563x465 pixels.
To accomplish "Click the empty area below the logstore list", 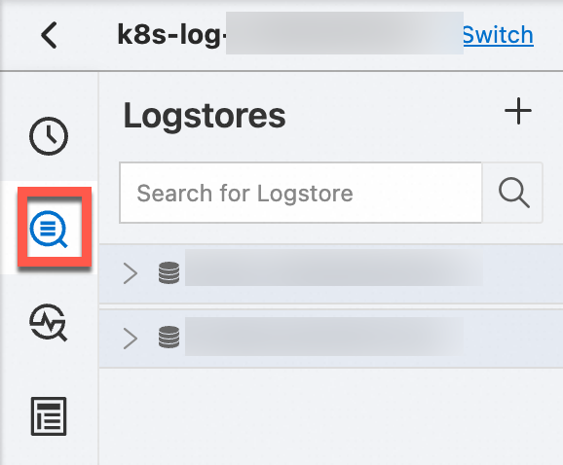I will coord(331,416).
